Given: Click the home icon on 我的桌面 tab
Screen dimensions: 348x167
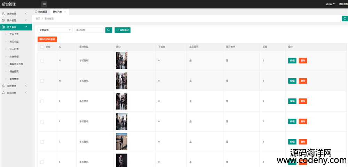Looking at the screenshot, I should (36, 12).
